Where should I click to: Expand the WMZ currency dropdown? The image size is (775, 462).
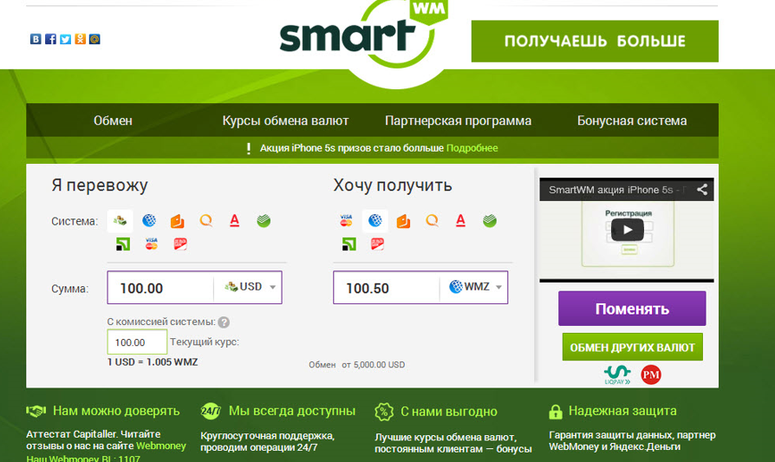pyautogui.click(x=473, y=287)
